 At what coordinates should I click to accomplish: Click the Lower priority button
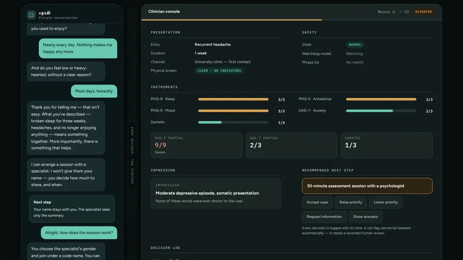tap(386, 202)
